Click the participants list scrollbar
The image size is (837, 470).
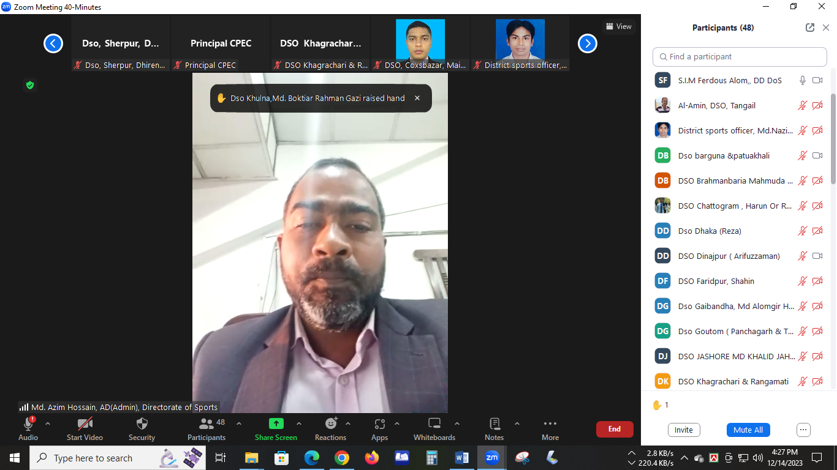coord(833,138)
